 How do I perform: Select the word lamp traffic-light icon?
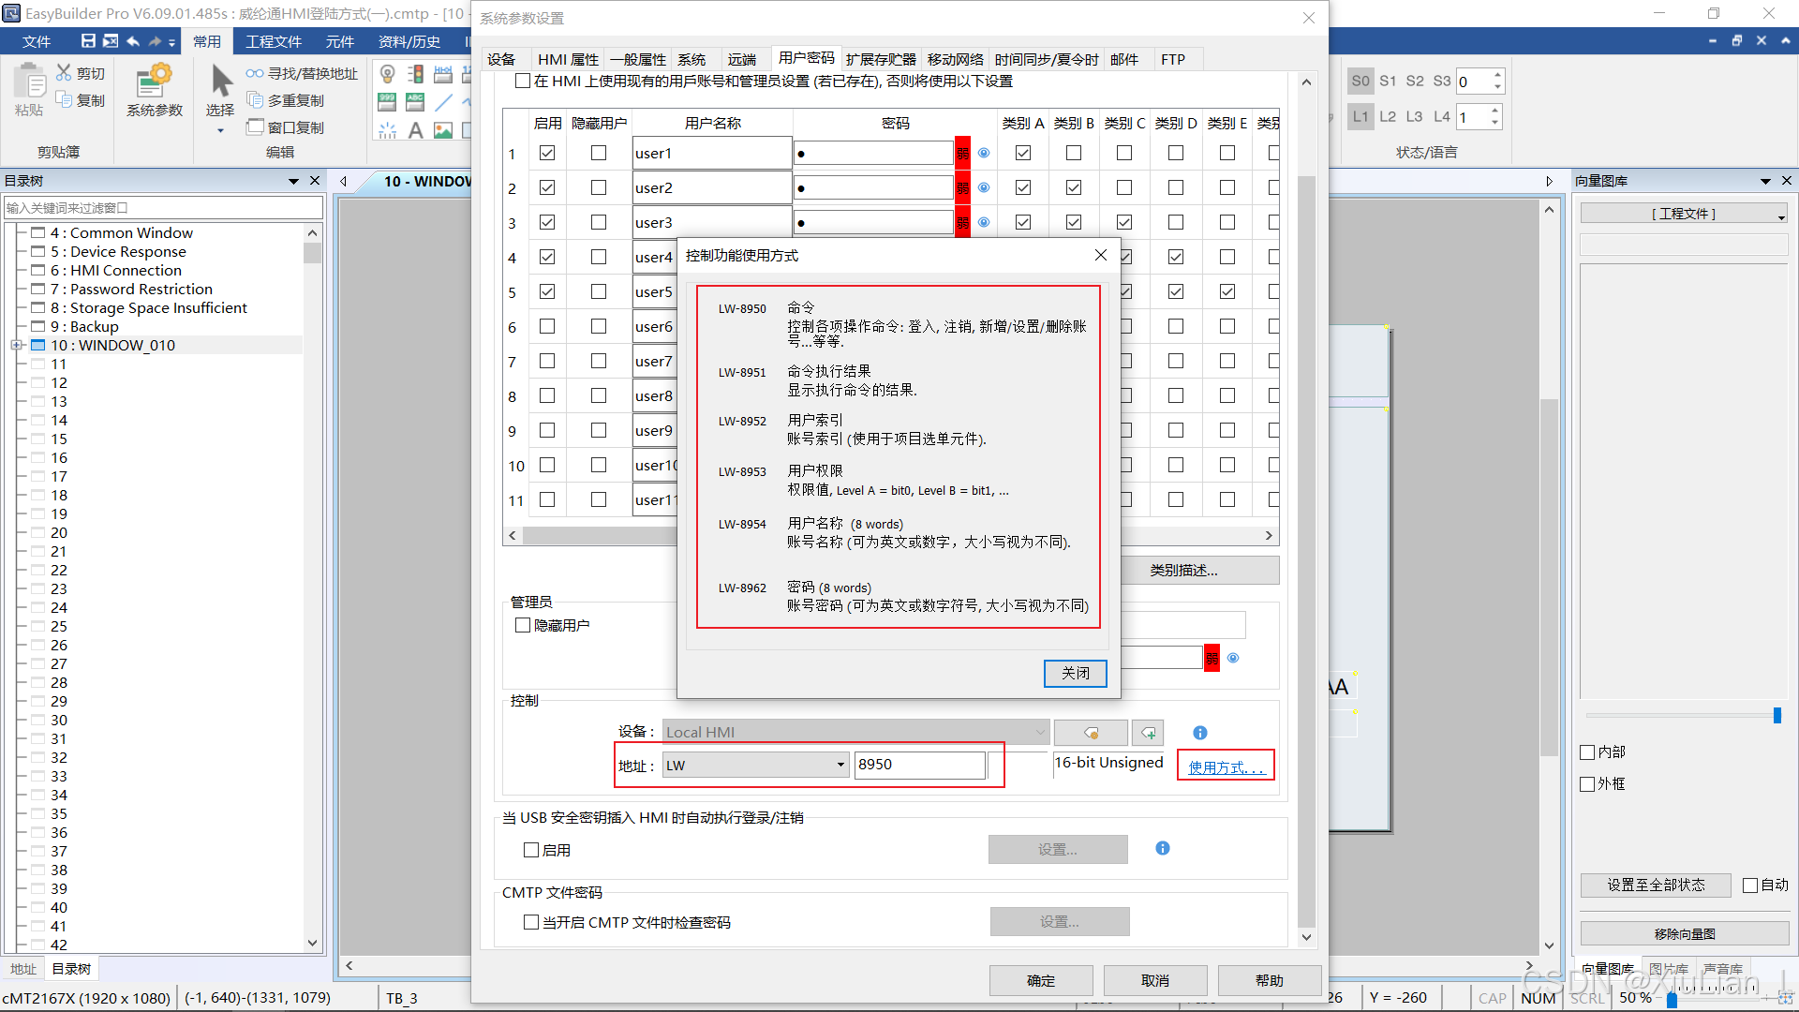(x=415, y=74)
